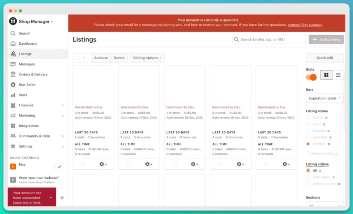Click the Pattern 'P' icon
Screen dimensions: 353x214
(x=13, y=180)
